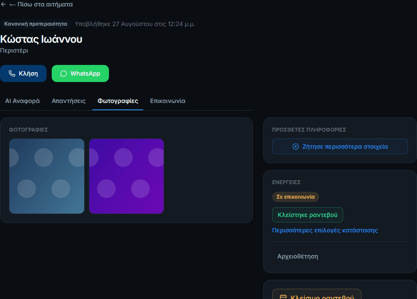The height and width of the screenshot is (299, 417).
Task: Click Ζήτησε περισσότερα στοιχεία button
Action: (340, 147)
